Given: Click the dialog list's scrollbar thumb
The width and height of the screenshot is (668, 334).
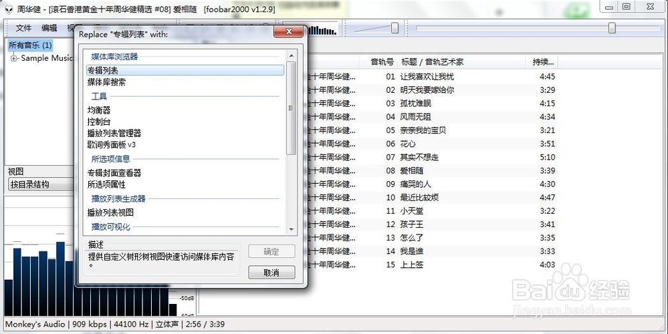Looking at the screenshot, I should click(292, 108).
